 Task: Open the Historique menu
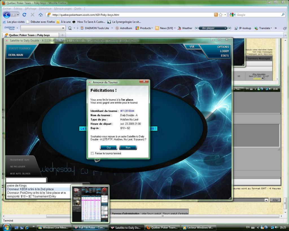pos(45,8)
